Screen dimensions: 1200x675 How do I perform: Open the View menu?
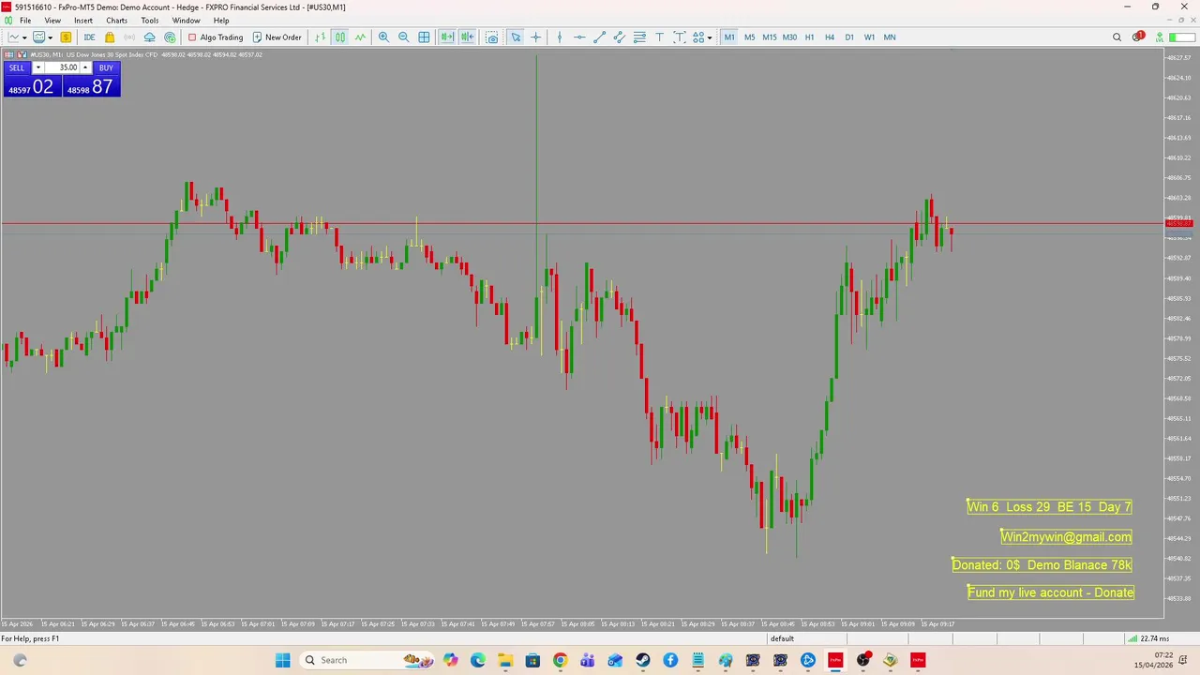pyautogui.click(x=52, y=21)
